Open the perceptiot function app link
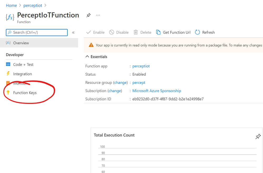 pyautogui.click(x=141, y=66)
